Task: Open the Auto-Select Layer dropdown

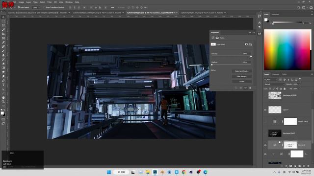Action: pos(36,7)
